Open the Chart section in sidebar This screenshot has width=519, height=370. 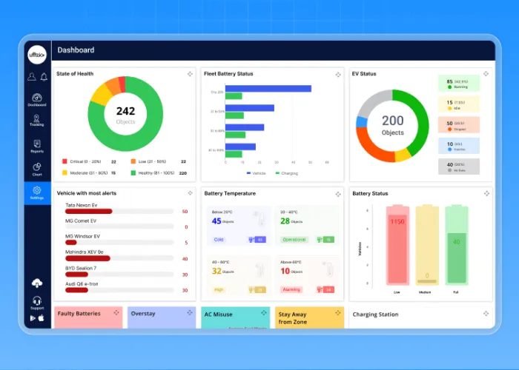(37, 169)
